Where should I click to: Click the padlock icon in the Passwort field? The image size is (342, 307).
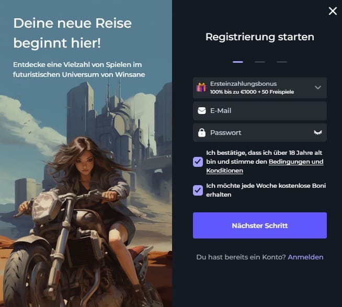coord(202,132)
